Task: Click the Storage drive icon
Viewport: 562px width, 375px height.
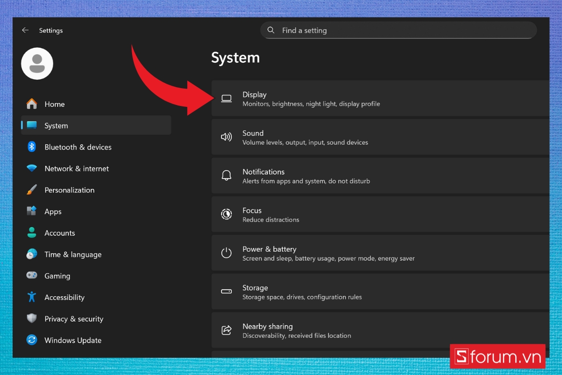Action: [226, 292]
